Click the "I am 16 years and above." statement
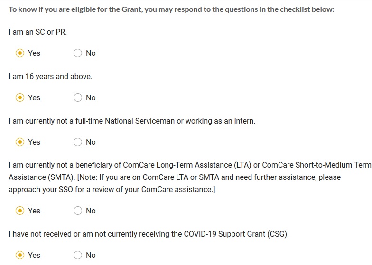This screenshot has height=265, width=372. pos(50,76)
